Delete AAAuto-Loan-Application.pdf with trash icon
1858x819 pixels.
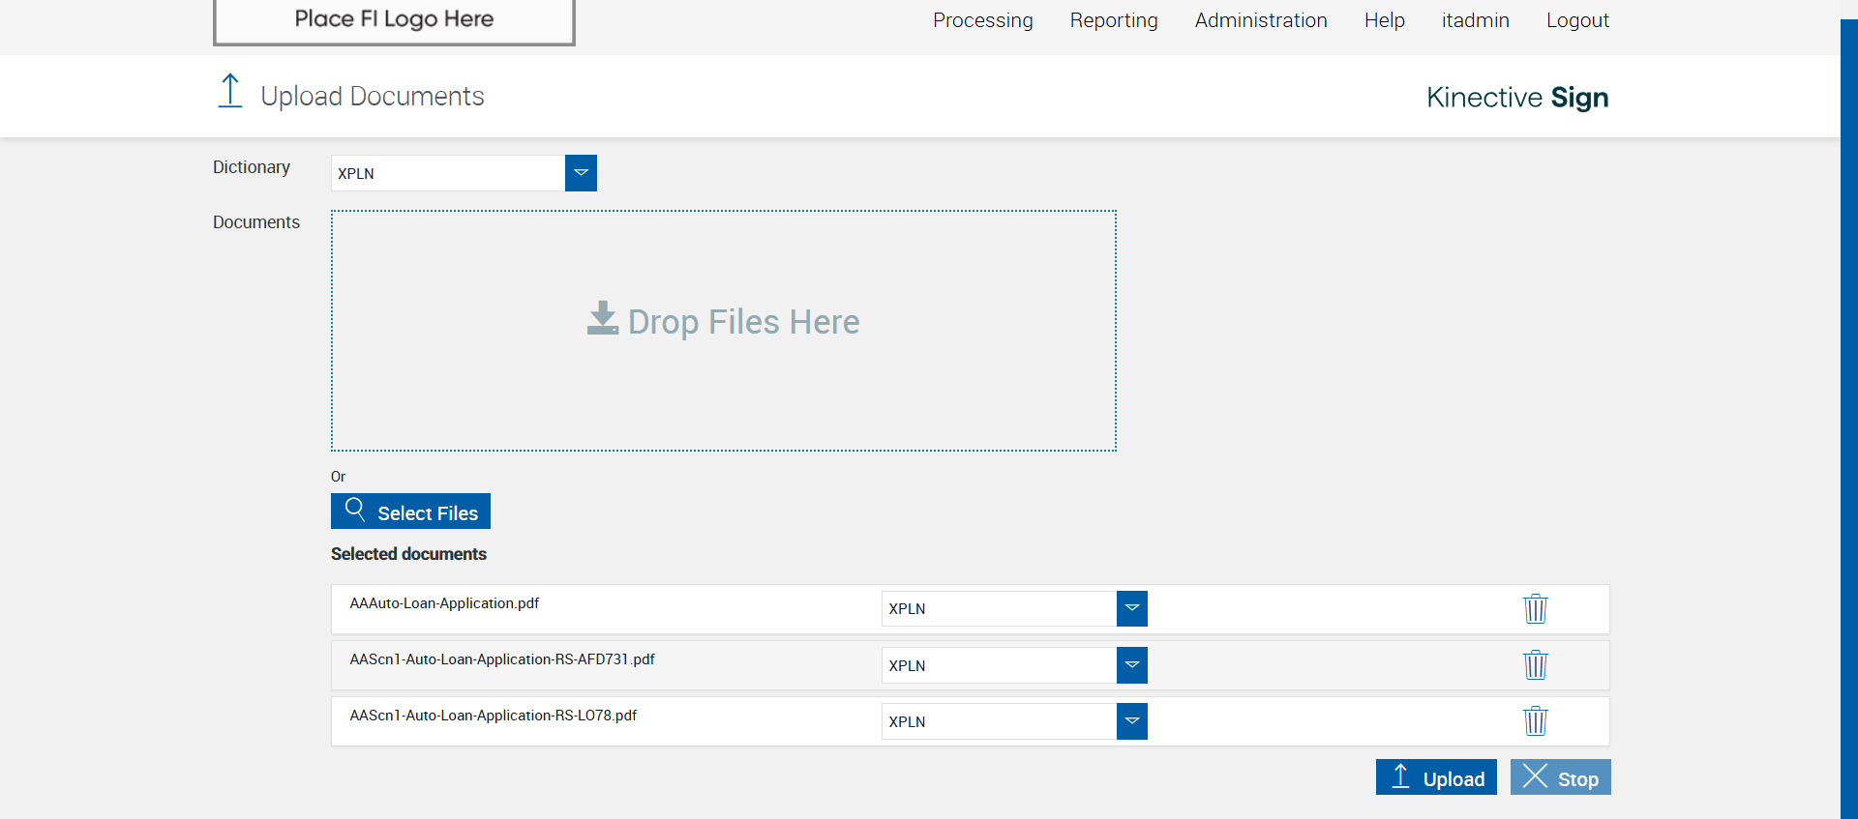[1535, 608]
